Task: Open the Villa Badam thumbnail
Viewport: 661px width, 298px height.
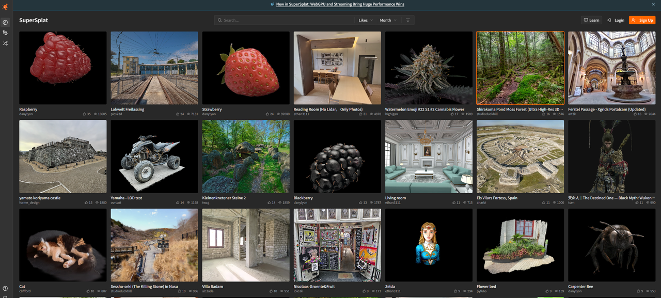Action: pyautogui.click(x=246, y=245)
